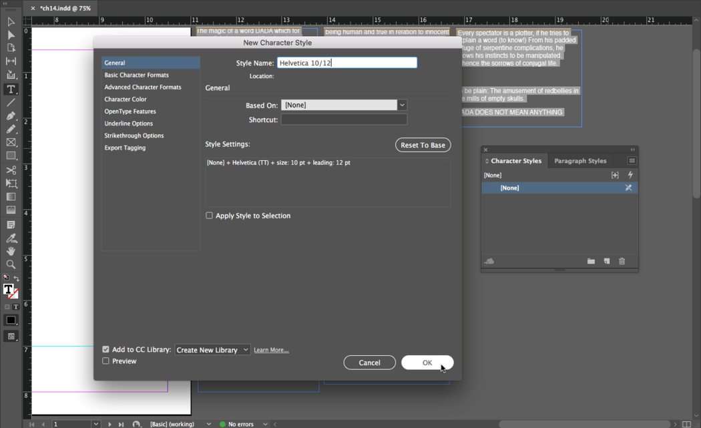
Task: Click the fill color swatch in toolbar
Action: pos(8,290)
